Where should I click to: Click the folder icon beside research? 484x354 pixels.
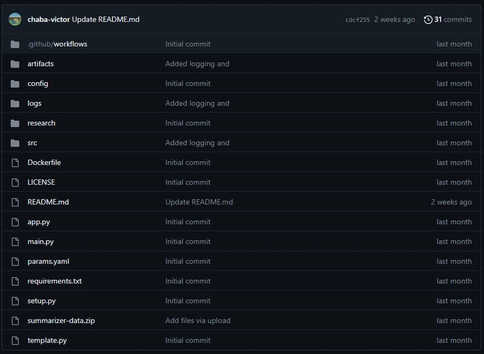pyautogui.click(x=15, y=123)
